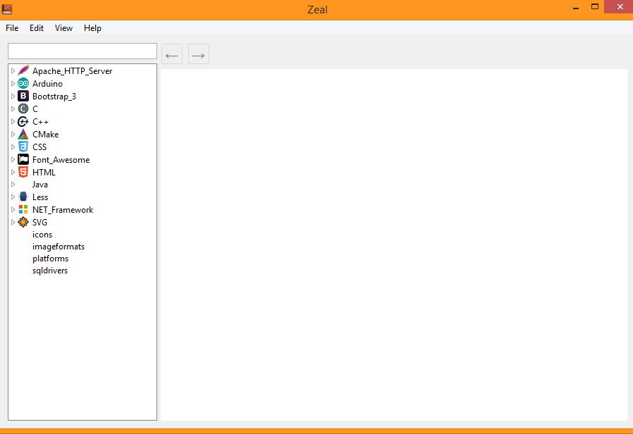The image size is (633, 434).
Task: Click the NET Framework Windows logo icon
Action: [x=23, y=209]
